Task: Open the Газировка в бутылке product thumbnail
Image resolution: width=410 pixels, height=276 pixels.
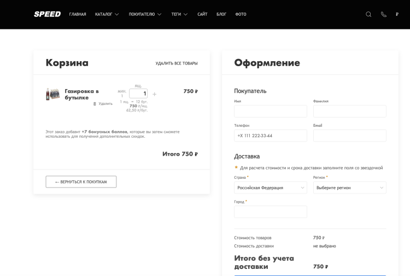Action: pyautogui.click(x=53, y=94)
